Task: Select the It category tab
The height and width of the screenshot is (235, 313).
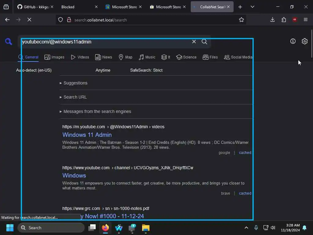Action: (x=166, y=57)
